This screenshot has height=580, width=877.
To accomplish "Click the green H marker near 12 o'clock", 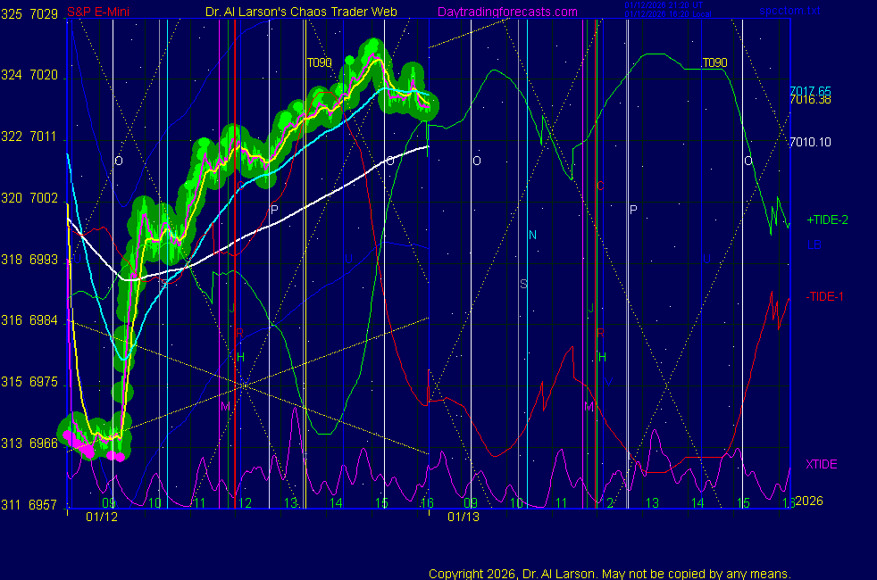I will (239, 357).
